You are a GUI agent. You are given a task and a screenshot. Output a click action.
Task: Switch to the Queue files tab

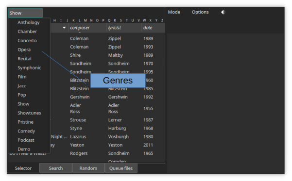[121, 168]
